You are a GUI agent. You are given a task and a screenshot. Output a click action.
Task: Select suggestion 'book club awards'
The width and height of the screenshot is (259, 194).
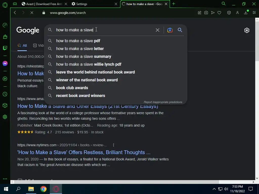[116, 88]
